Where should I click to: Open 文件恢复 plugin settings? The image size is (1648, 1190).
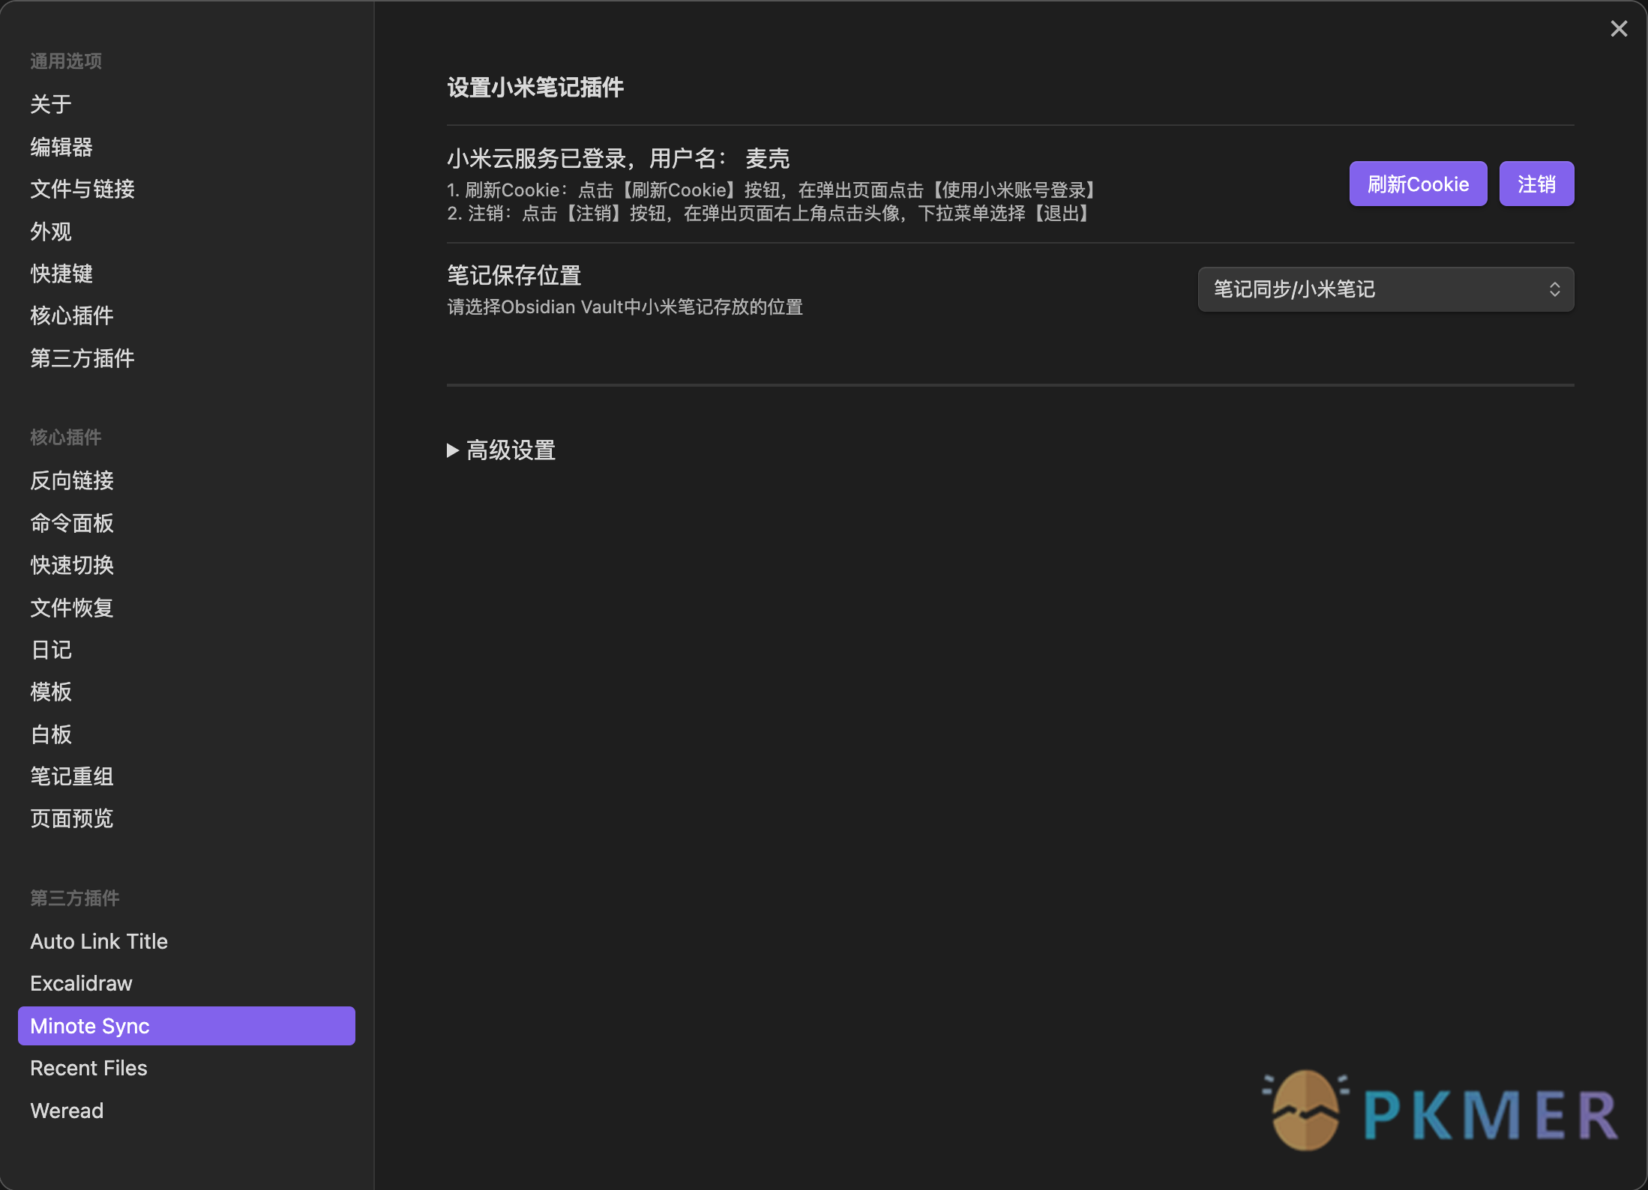click(186, 608)
